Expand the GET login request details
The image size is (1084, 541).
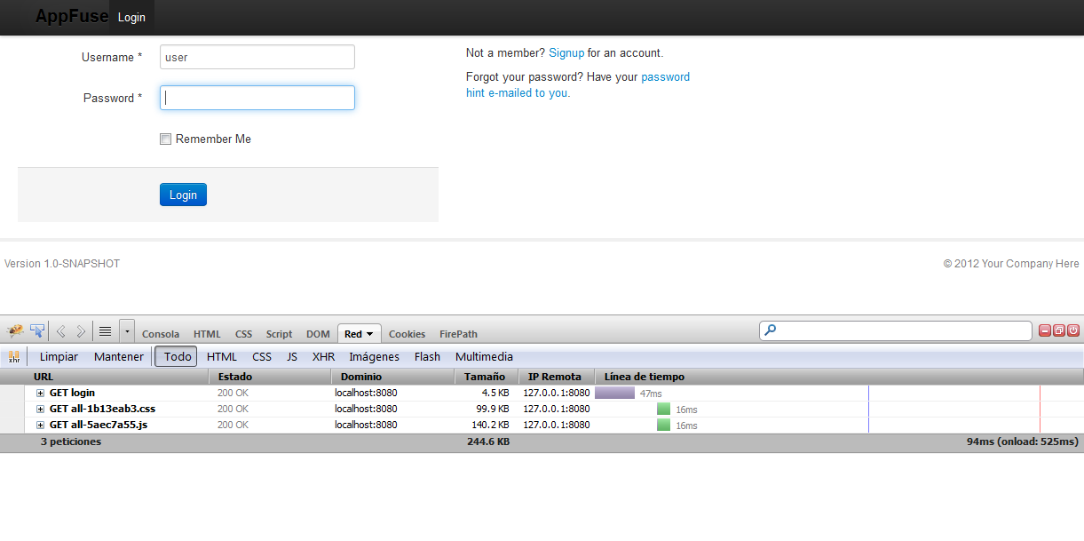pyautogui.click(x=39, y=393)
